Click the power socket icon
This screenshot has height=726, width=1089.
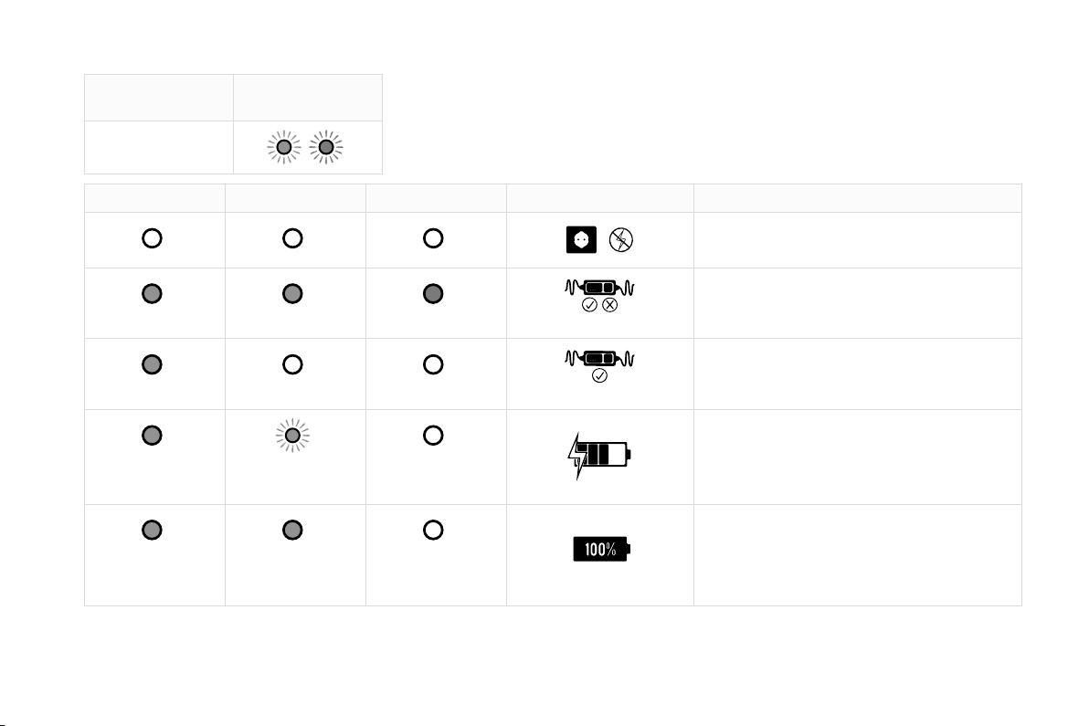(x=581, y=239)
